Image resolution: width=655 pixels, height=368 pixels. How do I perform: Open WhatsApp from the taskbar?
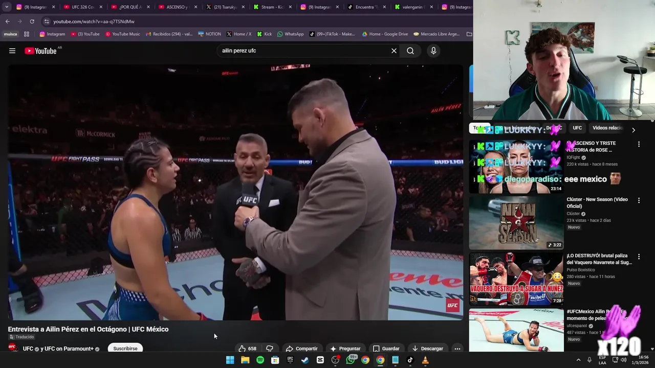pyautogui.click(x=351, y=360)
